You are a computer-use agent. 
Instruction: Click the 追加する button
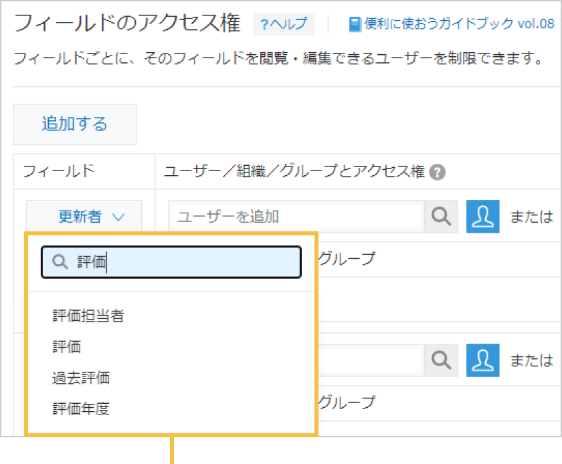coord(74,124)
